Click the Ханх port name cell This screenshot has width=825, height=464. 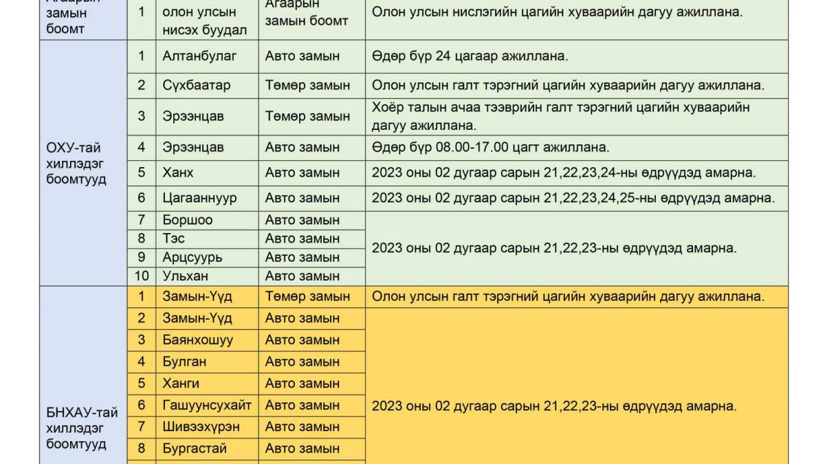177,173
